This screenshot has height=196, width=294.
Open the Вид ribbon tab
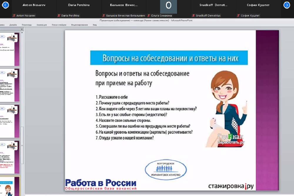(95, 25)
